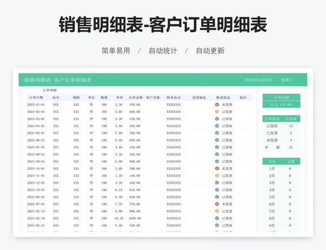Click the red cross icon in the 580.00 row

pos(217,168)
